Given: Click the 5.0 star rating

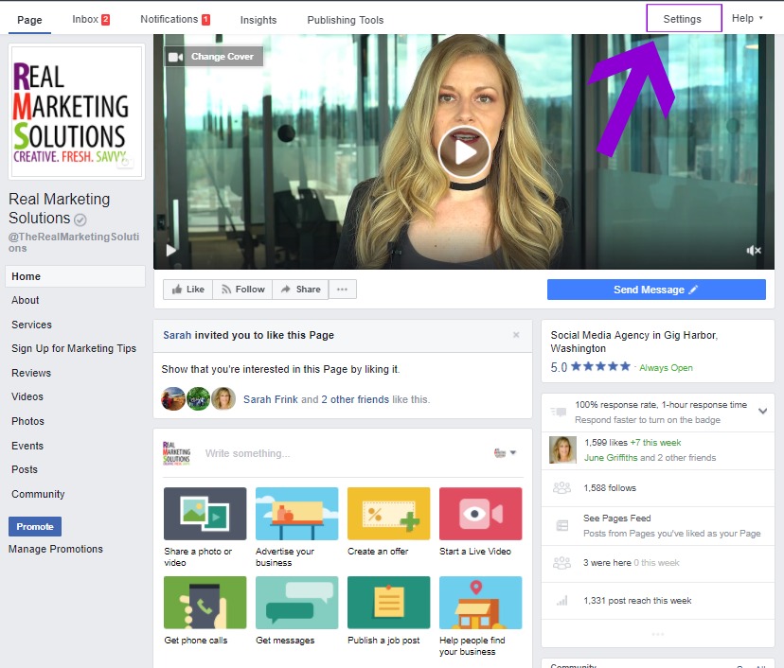Looking at the screenshot, I should 590,367.
